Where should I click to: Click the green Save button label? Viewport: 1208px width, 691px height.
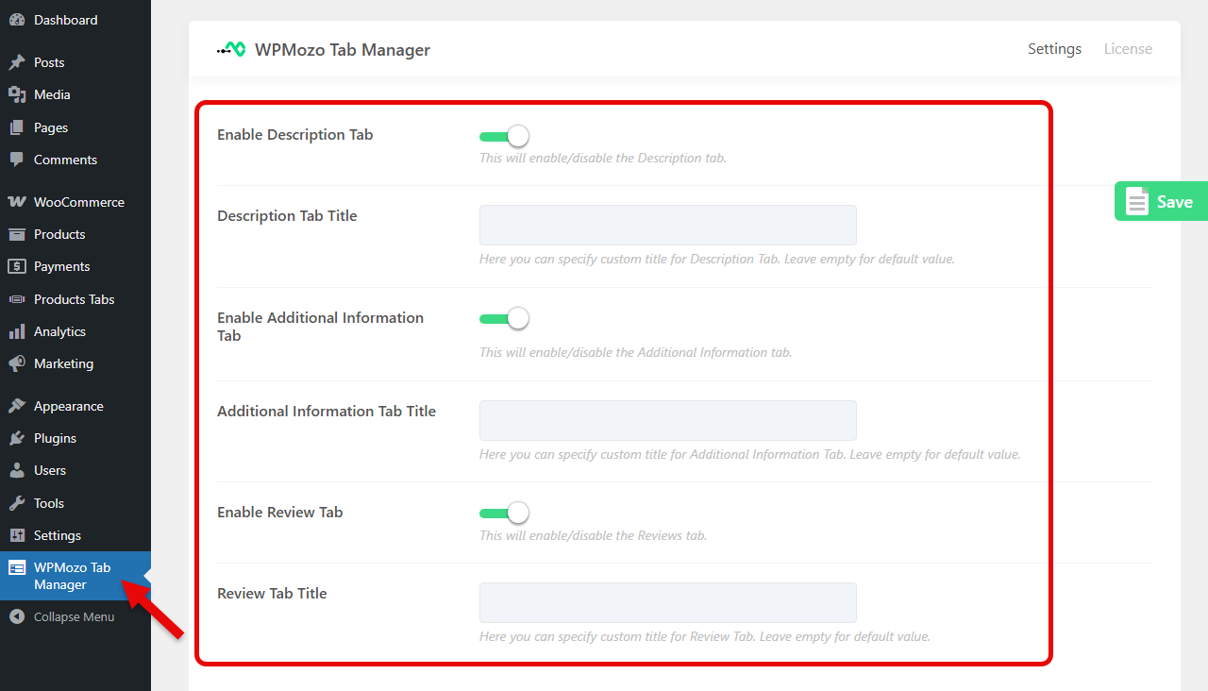(x=1175, y=201)
